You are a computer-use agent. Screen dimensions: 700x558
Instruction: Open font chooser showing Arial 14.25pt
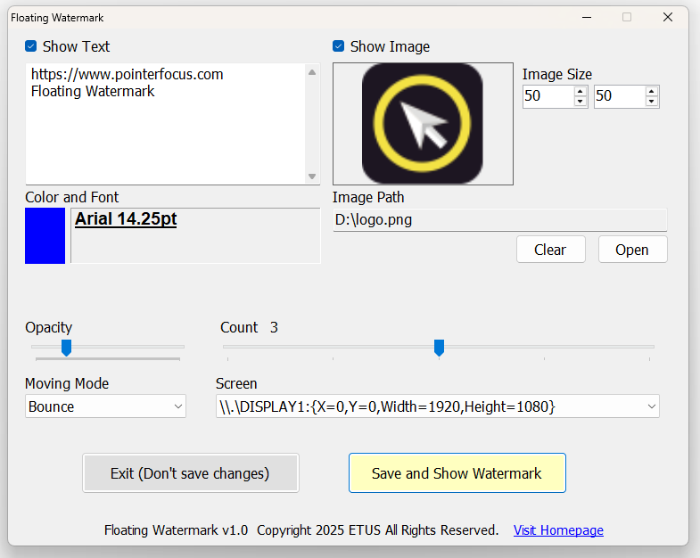coord(194,235)
